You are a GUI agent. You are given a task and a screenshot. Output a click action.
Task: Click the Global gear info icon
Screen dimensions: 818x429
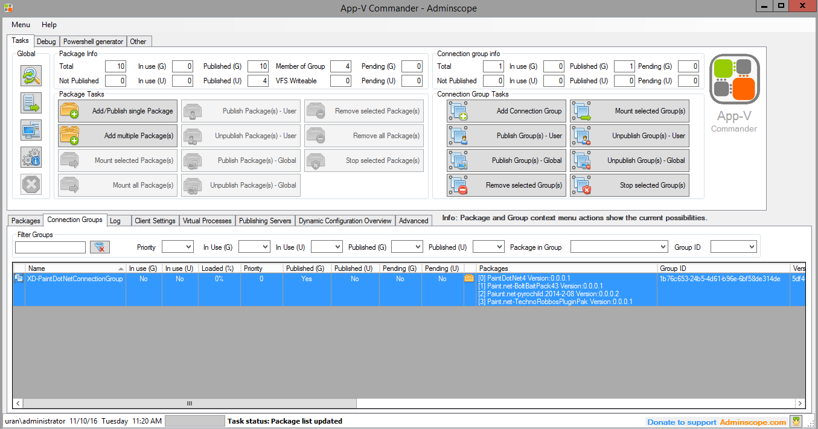click(31, 157)
